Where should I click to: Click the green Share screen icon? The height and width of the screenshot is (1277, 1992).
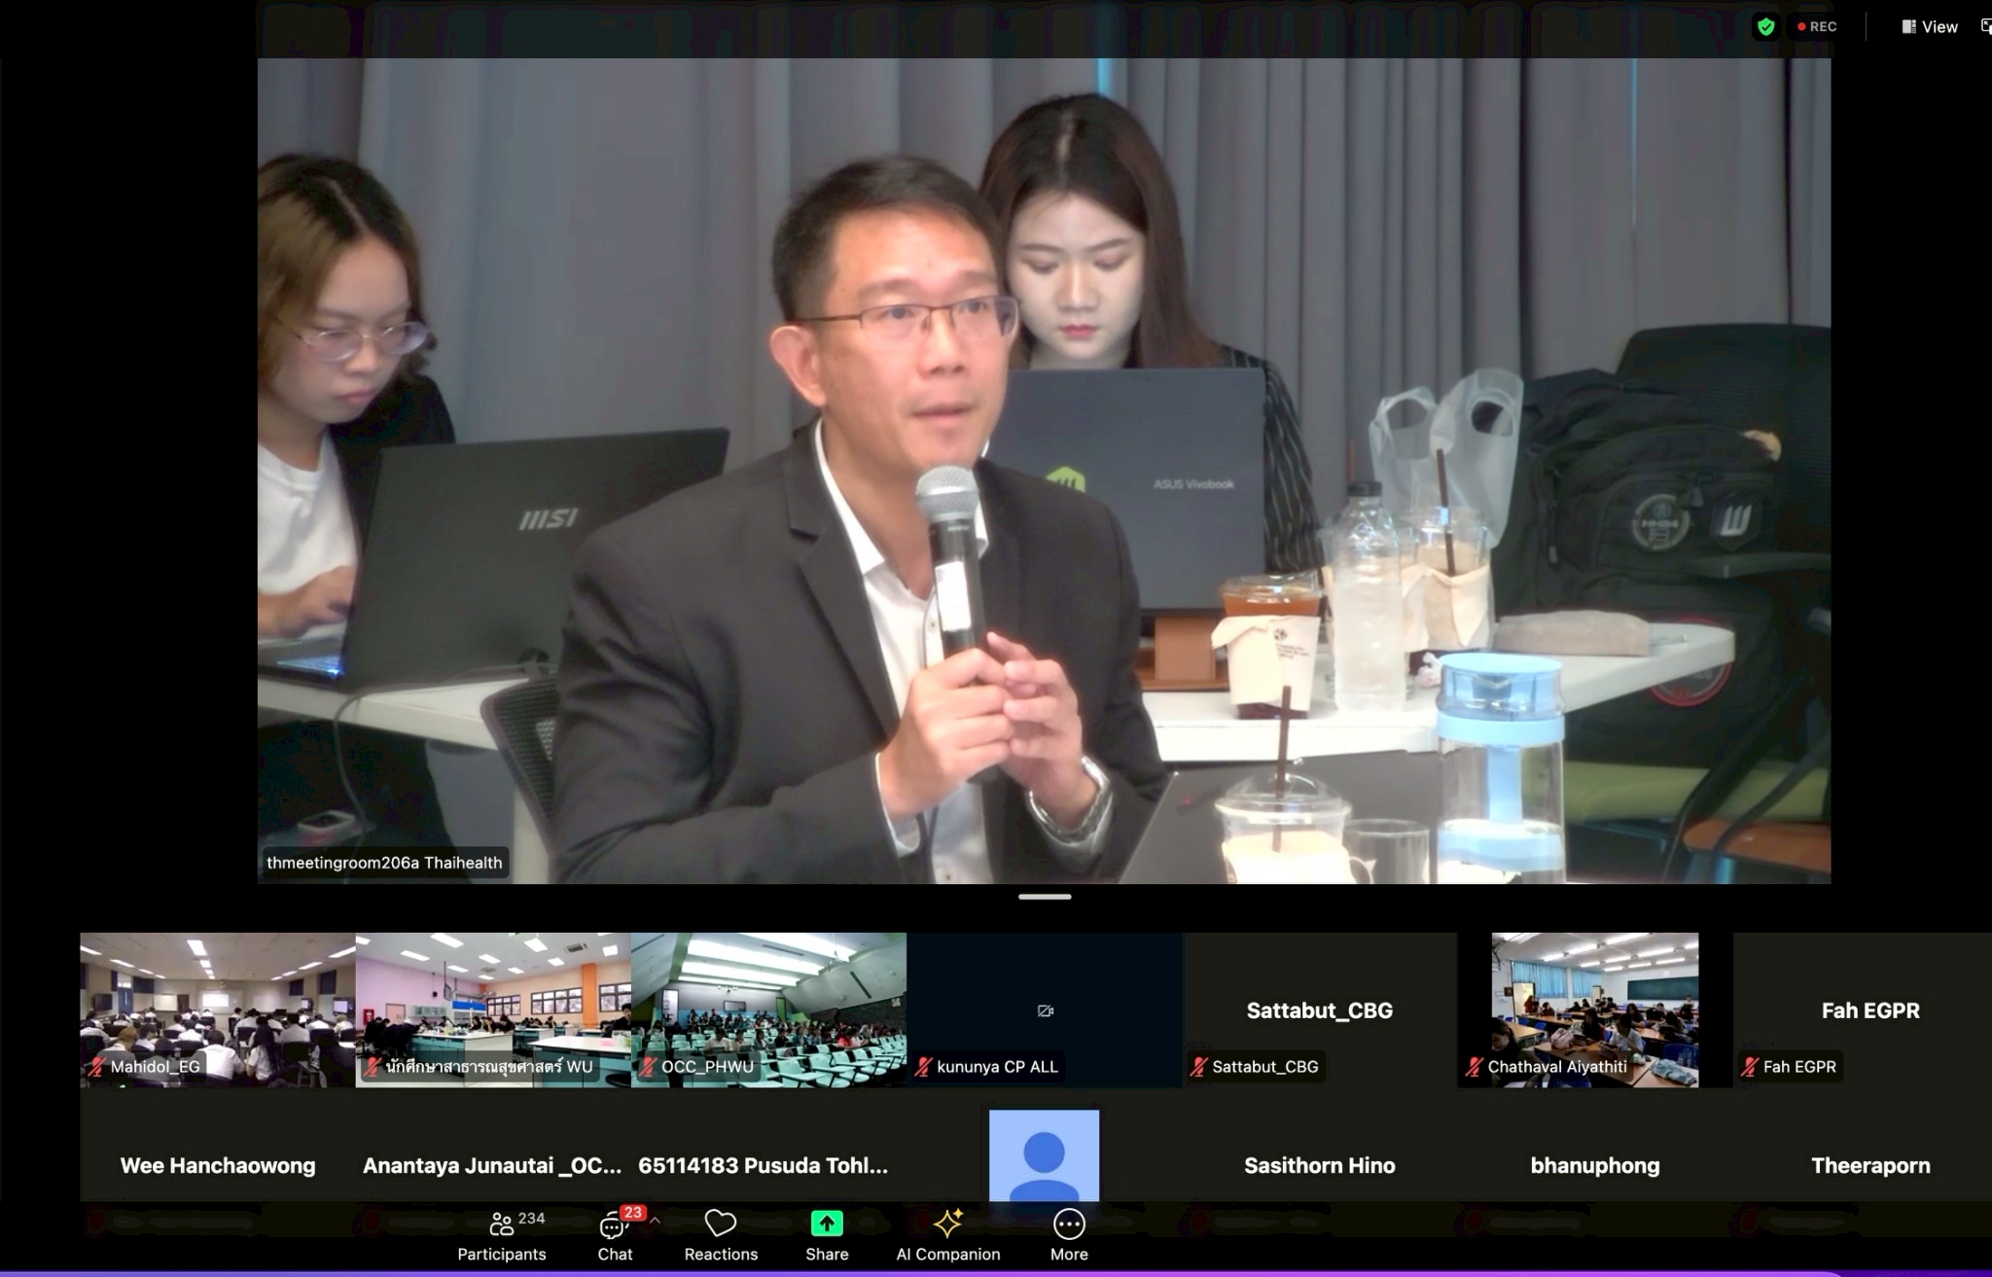point(827,1224)
